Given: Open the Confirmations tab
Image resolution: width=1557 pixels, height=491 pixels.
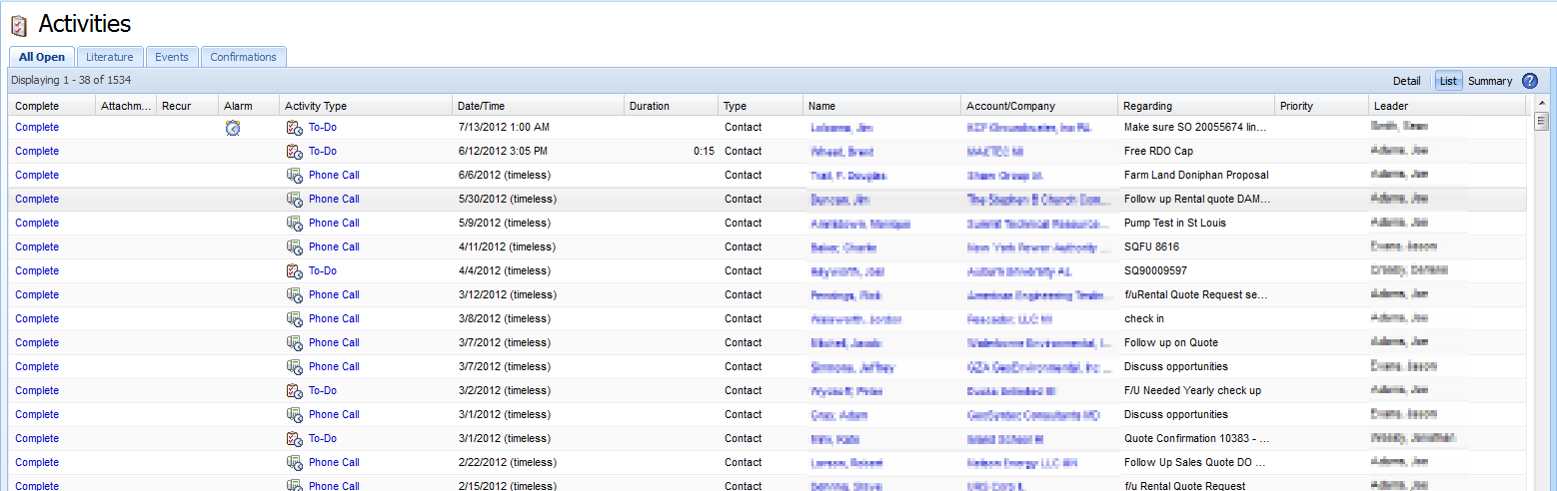Looking at the screenshot, I should (243, 57).
